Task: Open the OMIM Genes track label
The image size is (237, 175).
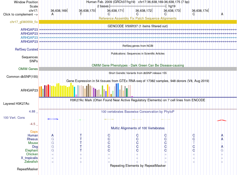Action: pos(28,69)
